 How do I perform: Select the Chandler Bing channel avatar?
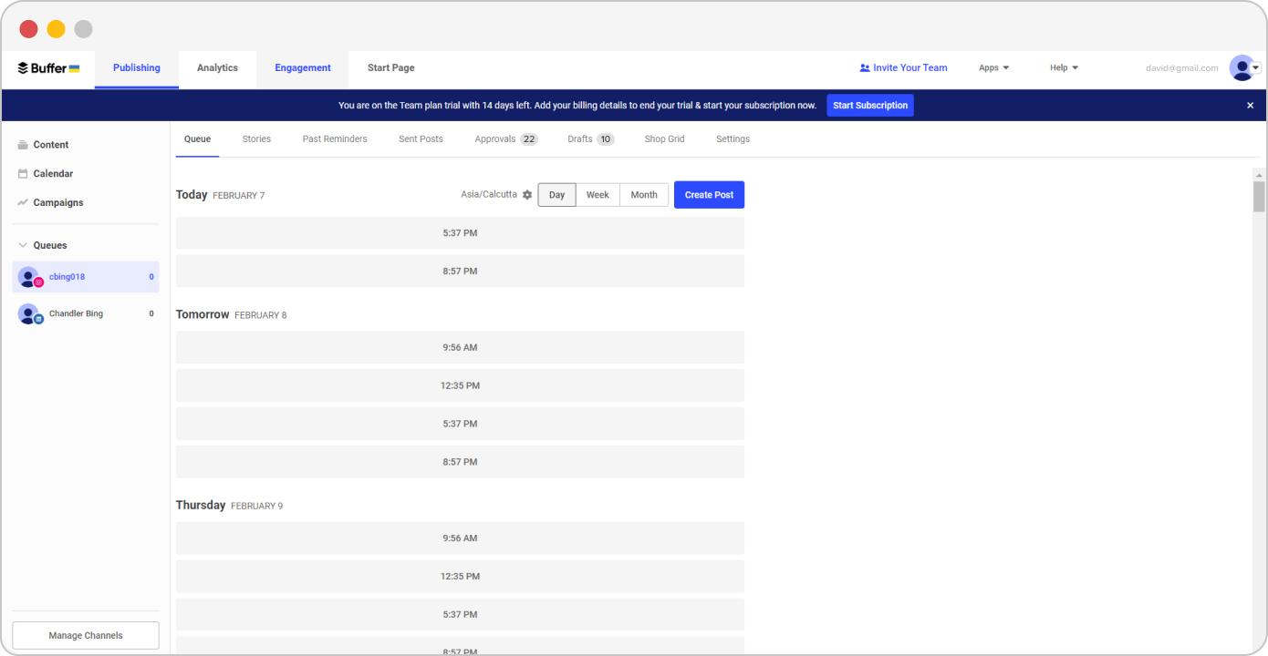click(x=29, y=314)
